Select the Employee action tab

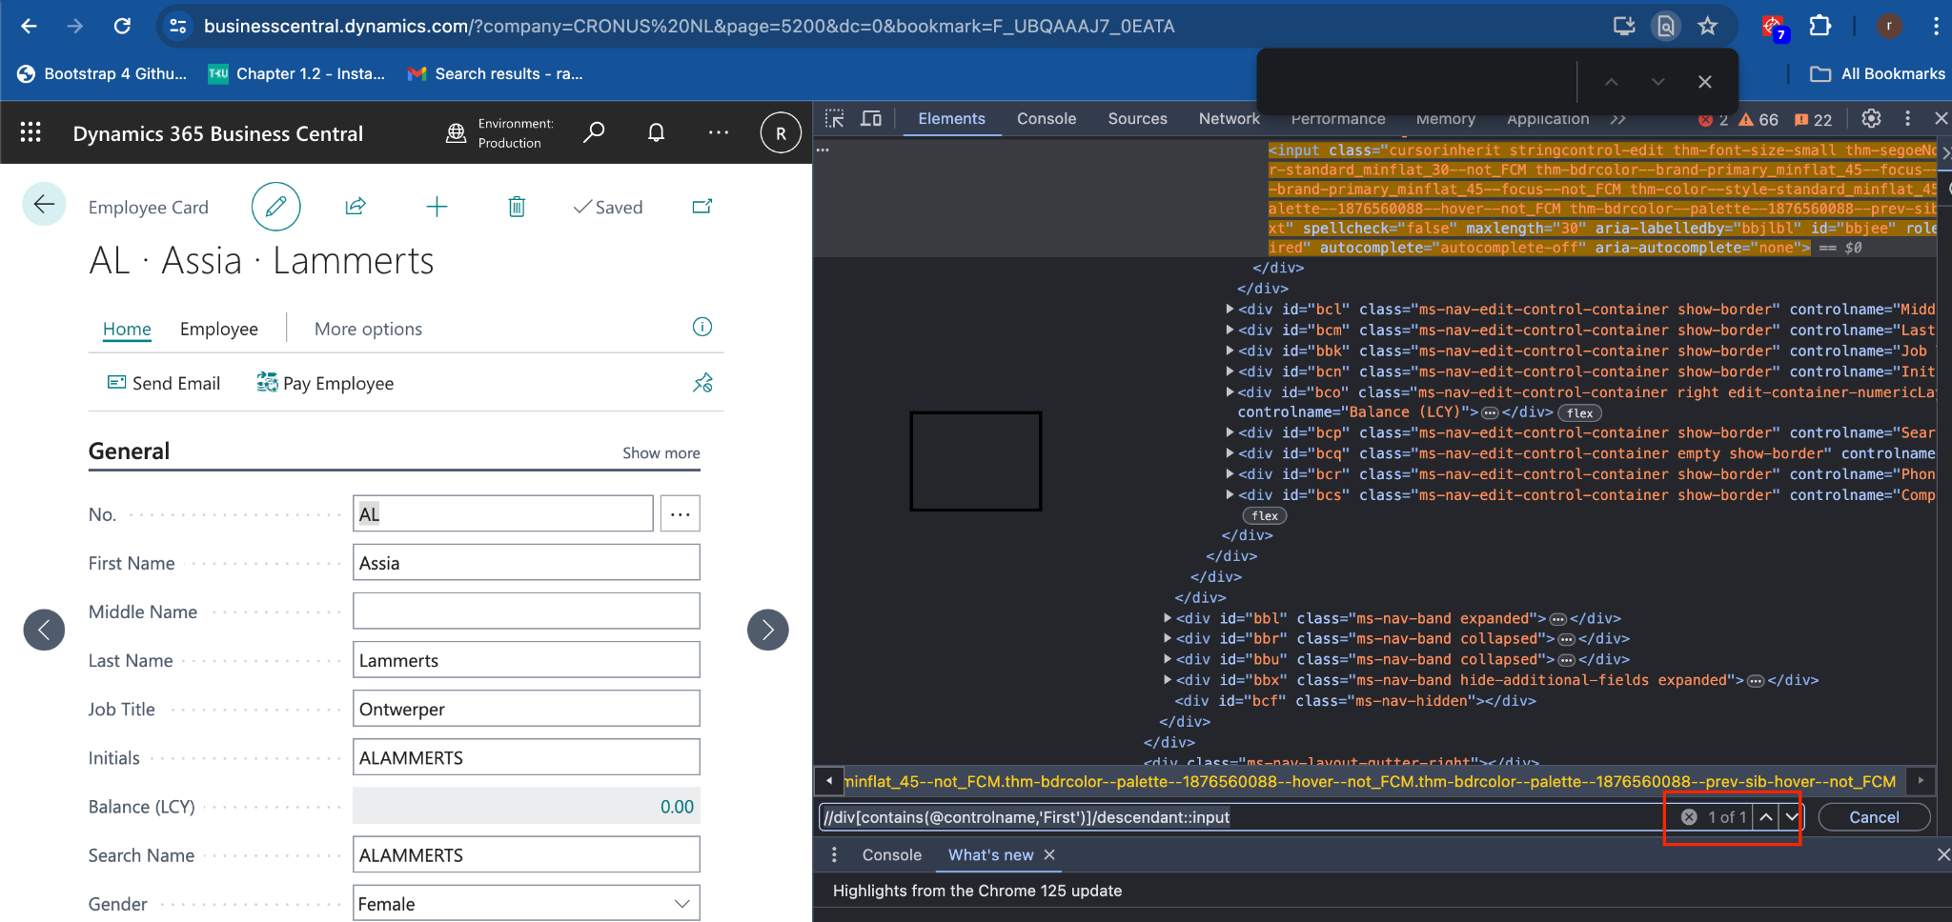(x=219, y=329)
